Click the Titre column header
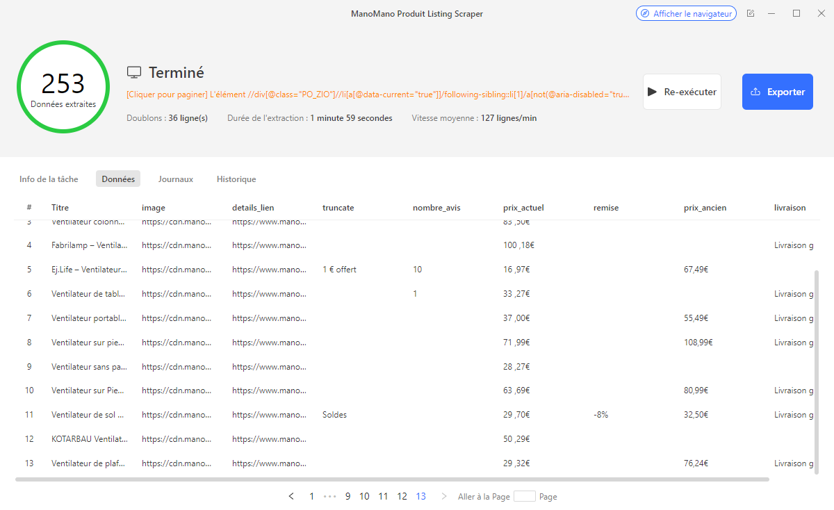834x510 pixels. (x=60, y=208)
